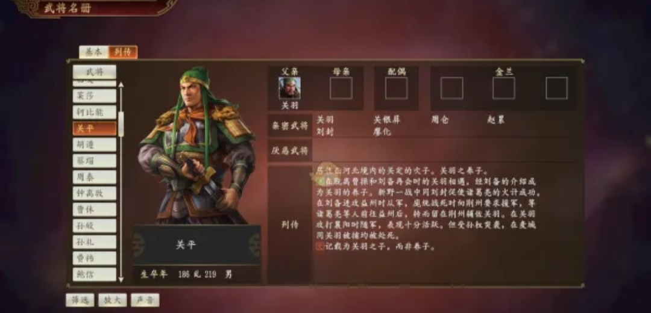This screenshot has height=313, width=651.
Task: Click the first empty 金兰 slot
Action: (451, 88)
